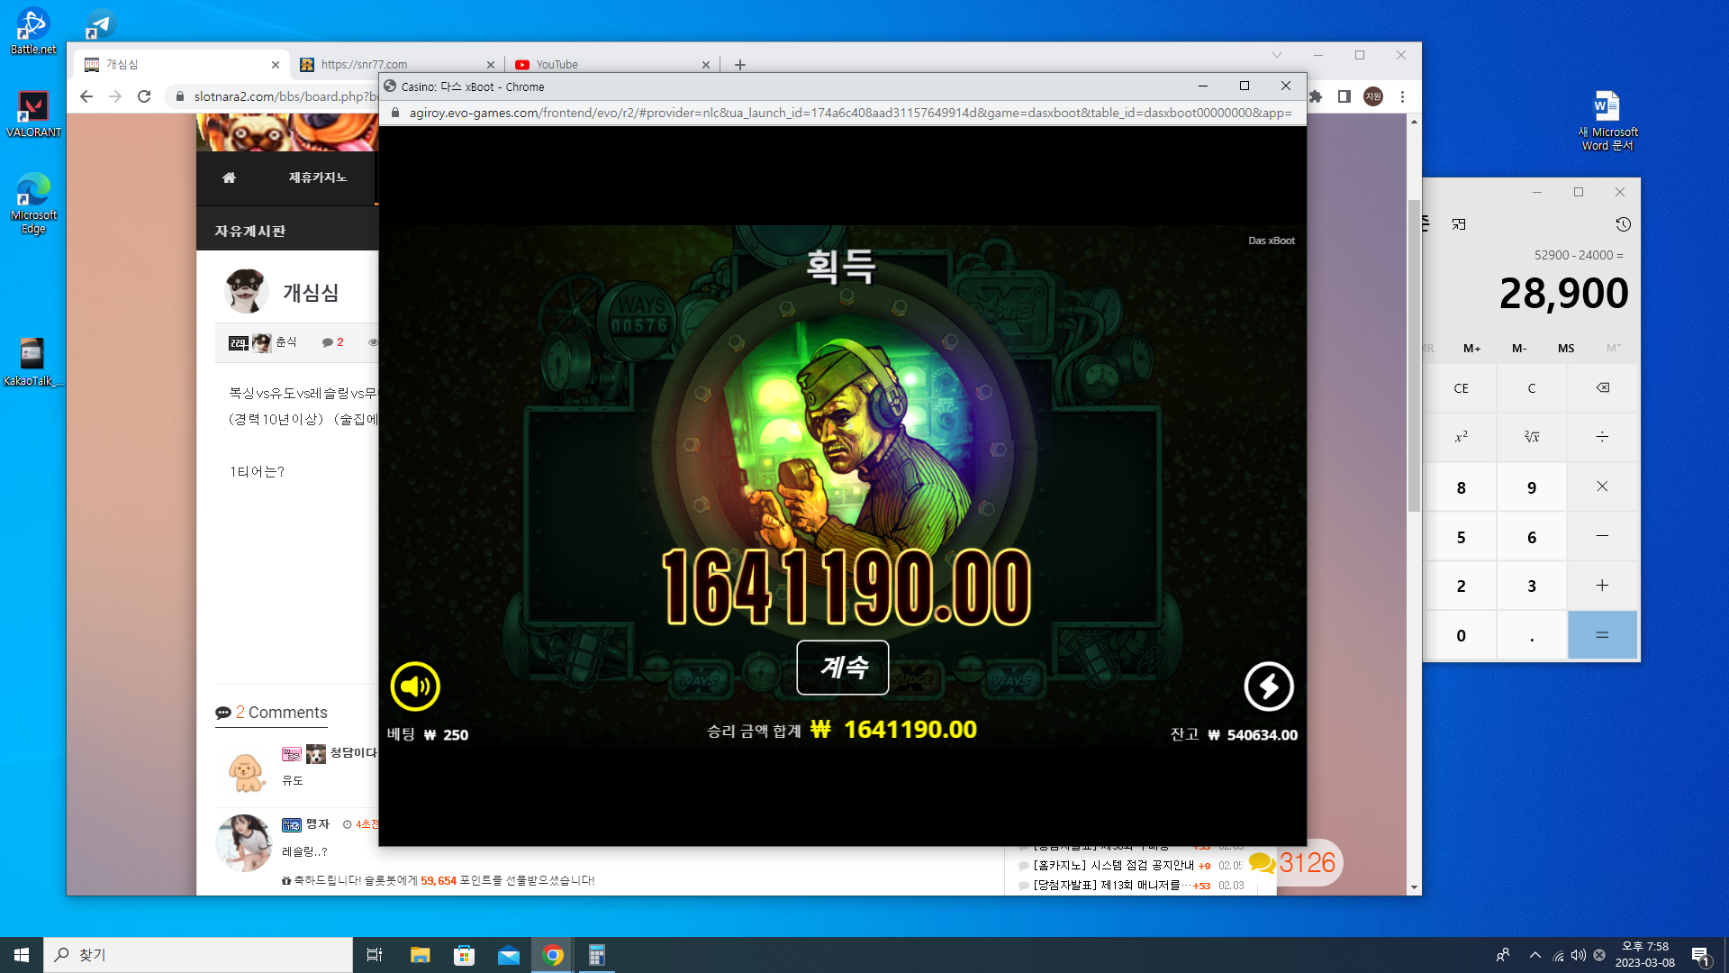Open a new Chrome tab

[x=740, y=65]
